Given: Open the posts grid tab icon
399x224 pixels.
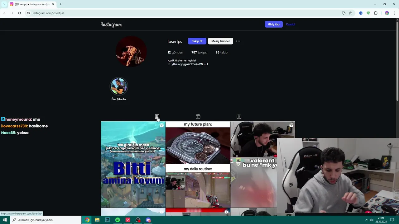Looking at the screenshot, I should click(x=157, y=117).
